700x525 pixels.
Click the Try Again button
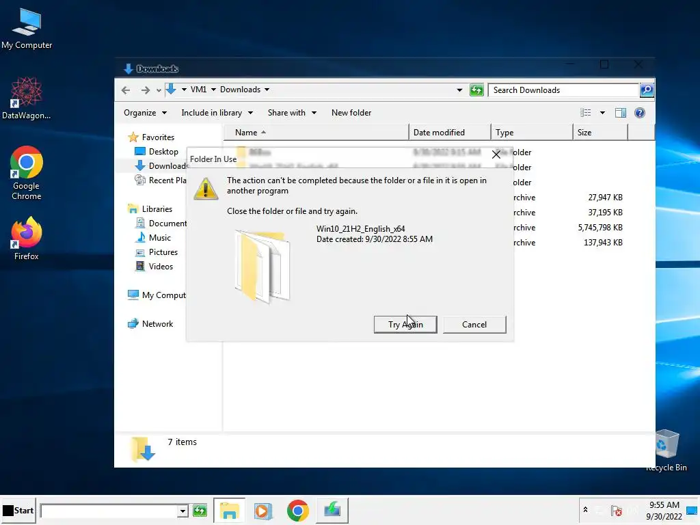click(x=405, y=325)
